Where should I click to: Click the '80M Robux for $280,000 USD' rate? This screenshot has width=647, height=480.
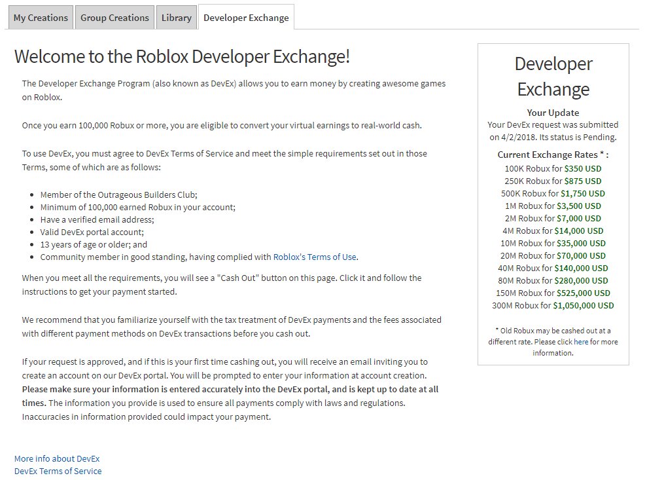pos(553,280)
